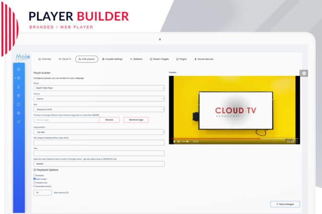This screenshot has width=322, height=214.
Task: Enable the Autoplay checkbox
Action: [x=34, y=175]
